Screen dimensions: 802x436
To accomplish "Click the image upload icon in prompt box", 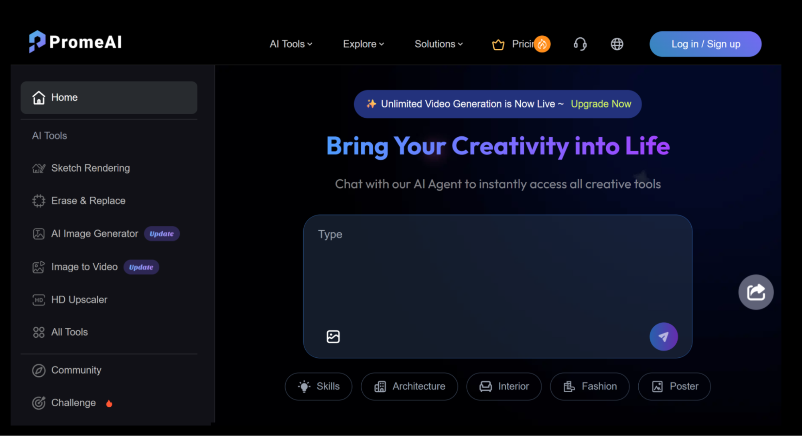I will (x=333, y=337).
